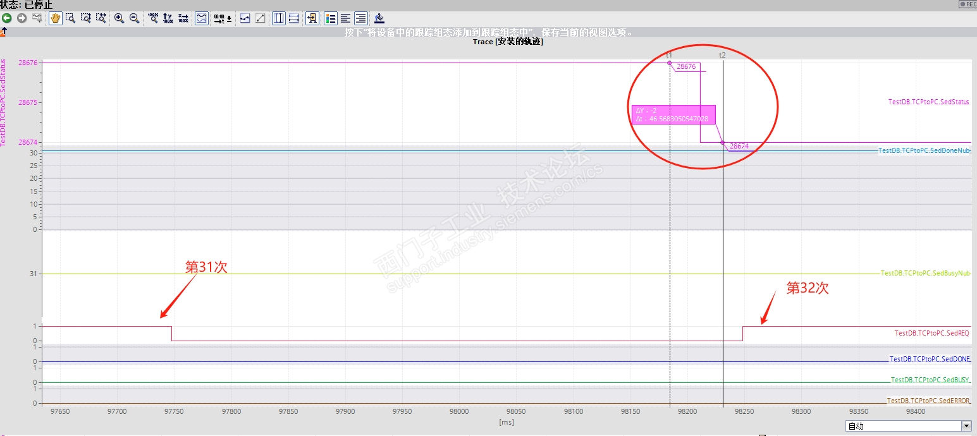Click the trace snapshot icon beside forward arrow
Screen dimensions: 977x436
pyautogui.click(x=37, y=18)
